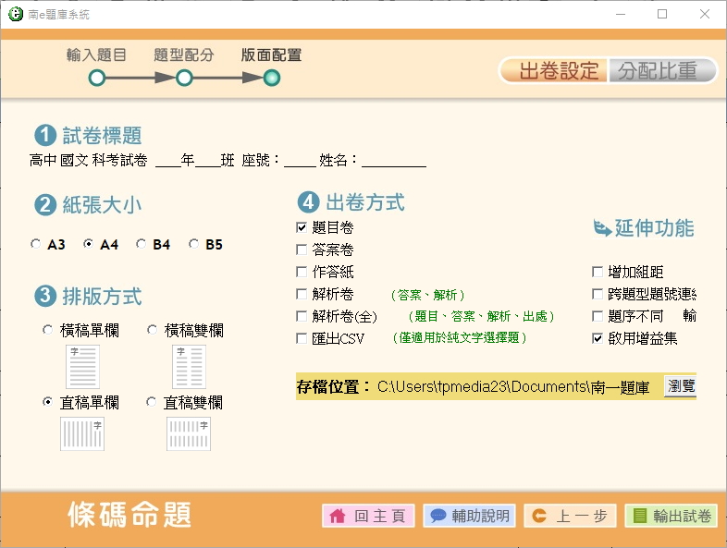The width and height of the screenshot is (727, 548).
Task: Click 瀏覽 to browse save location
Action: tap(680, 386)
